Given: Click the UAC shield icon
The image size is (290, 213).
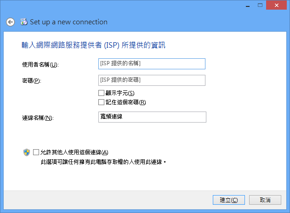Looking at the screenshot, I should point(27,152).
